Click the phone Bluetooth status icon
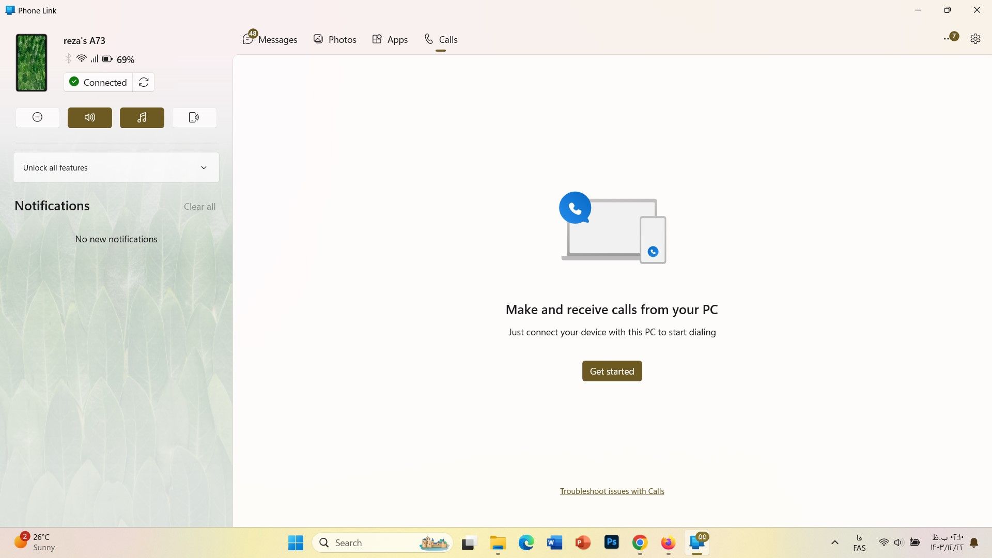This screenshot has width=992, height=558. 68,58
